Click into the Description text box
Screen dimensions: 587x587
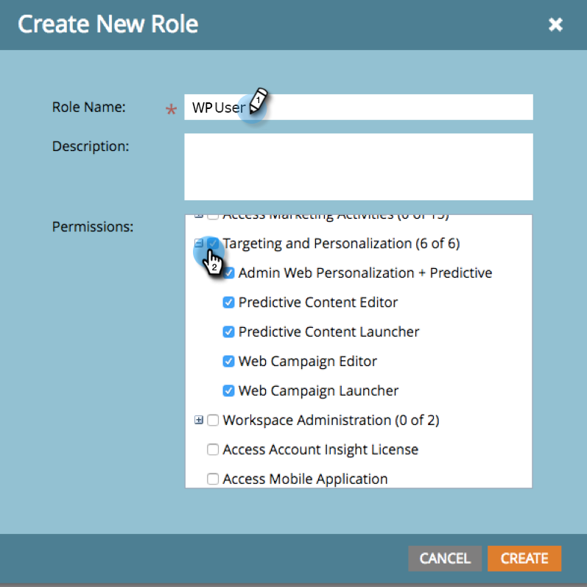(x=358, y=166)
